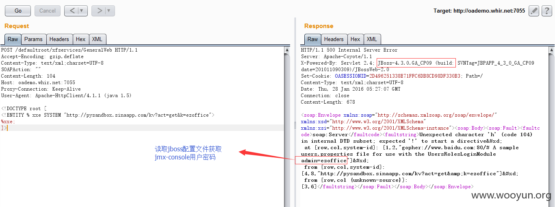Click the Target host label text

[x=479, y=11]
